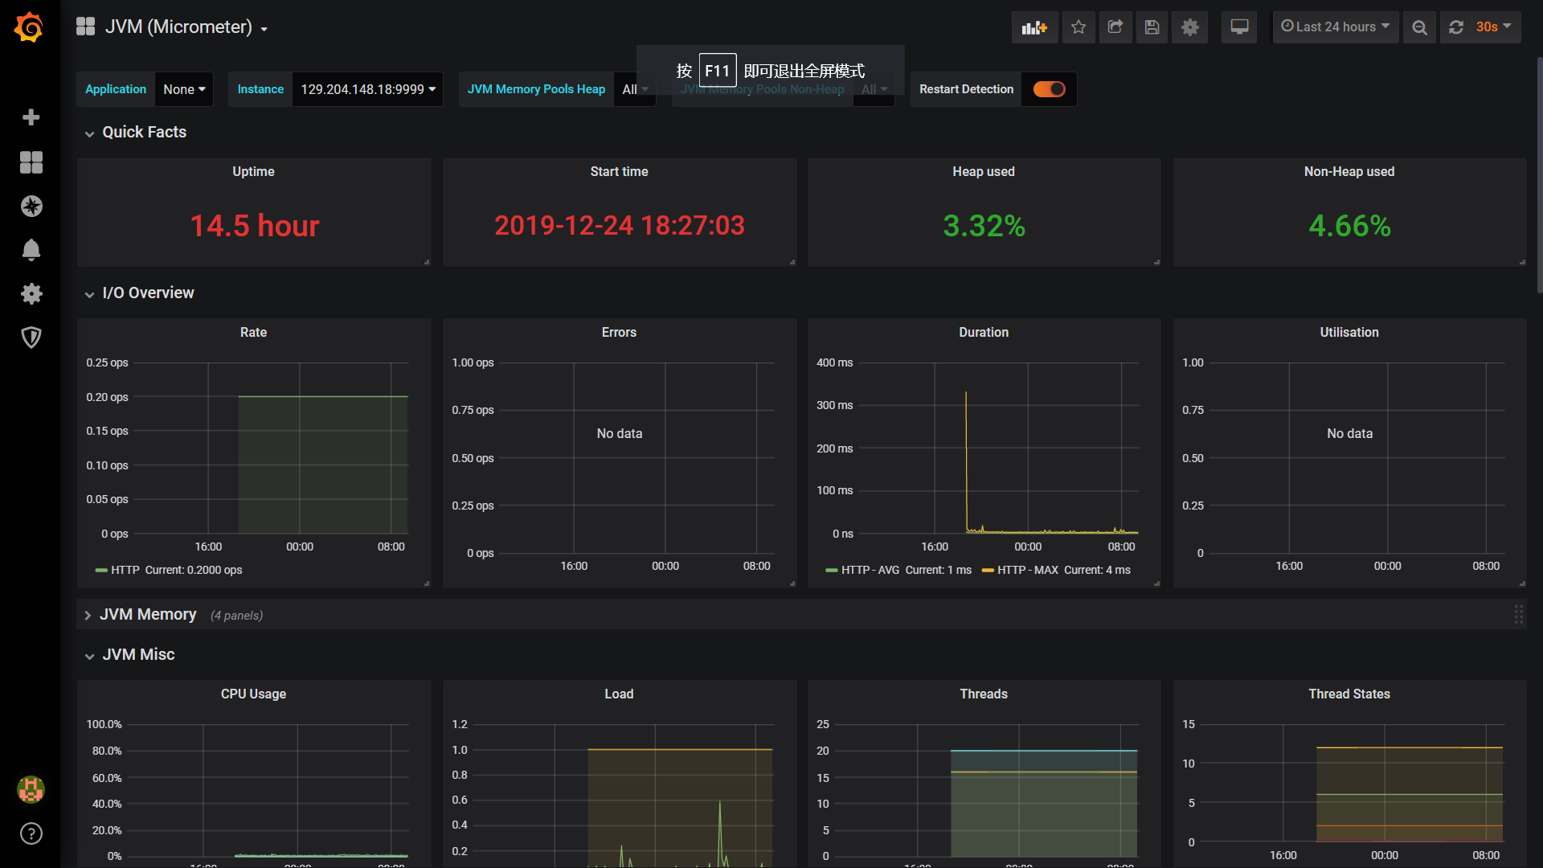This screenshot has height=868, width=1543.
Task: Open the 30s refresh interval dropdown
Action: pyautogui.click(x=1494, y=27)
